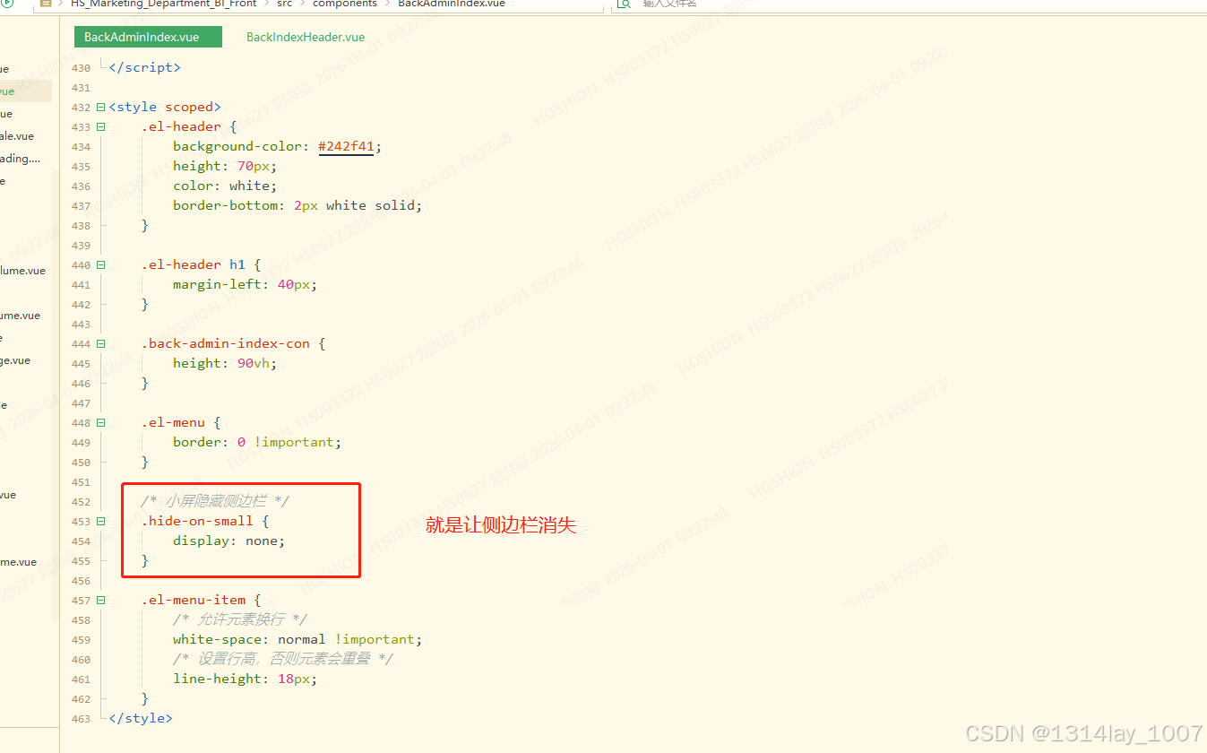Click line number 431 in the gutter
Image resolution: width=1207 pixels, height=753 pixels.
[81, 87]
